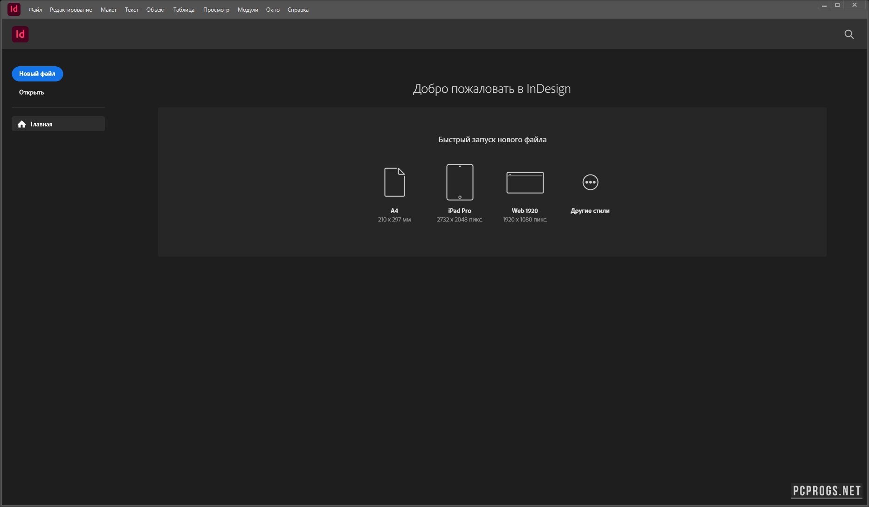Click the InDesign logo in header bar
The height and width of the screenshot is (507, 869).
tap(20, 35)
